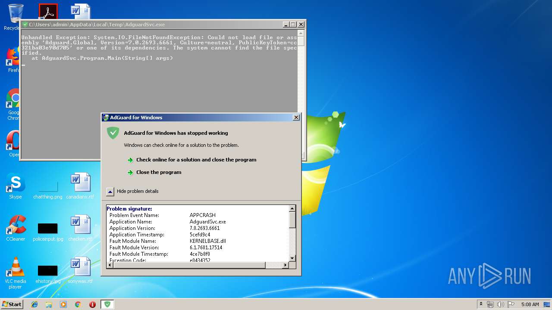The image size is (552, 310).
Task: Click the AdGuard dialog's title bar icon
Action: [106, 118]
